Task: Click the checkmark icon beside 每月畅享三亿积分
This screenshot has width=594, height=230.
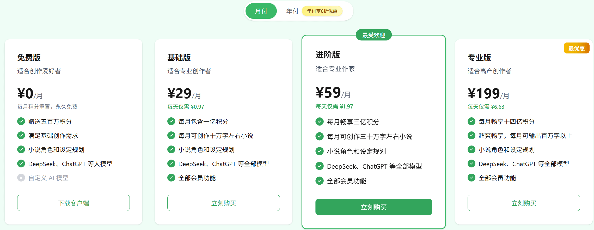Action: (x=320, y=122)
